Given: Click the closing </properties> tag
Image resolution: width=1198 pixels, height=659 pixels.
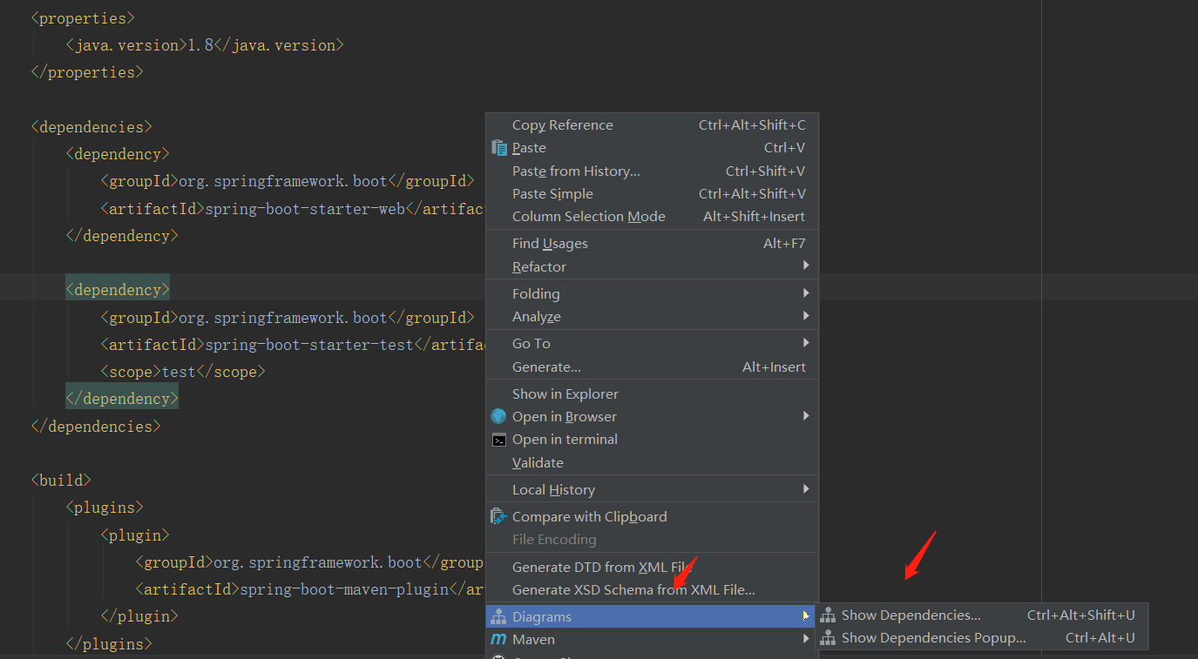Looking at the screenshot, I should [87, 72].
